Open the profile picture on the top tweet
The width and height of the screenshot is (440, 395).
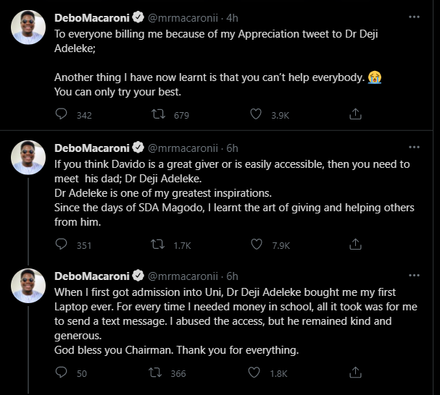(x=29, y=28)
